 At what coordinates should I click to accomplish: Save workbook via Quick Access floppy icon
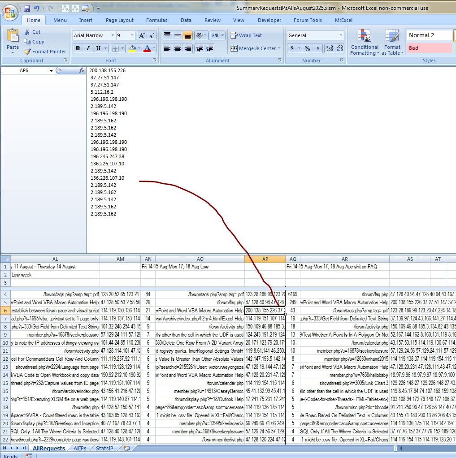27,9
